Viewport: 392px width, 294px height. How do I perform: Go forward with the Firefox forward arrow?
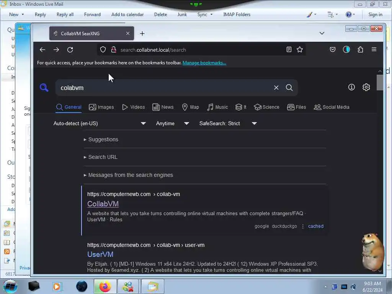[x=56, y=50]
